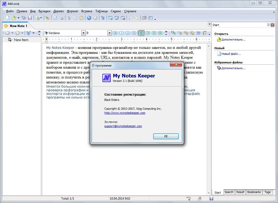Click the tree structure toolbar icon
This screenshot has height=203, width=278.
(103, 18)
